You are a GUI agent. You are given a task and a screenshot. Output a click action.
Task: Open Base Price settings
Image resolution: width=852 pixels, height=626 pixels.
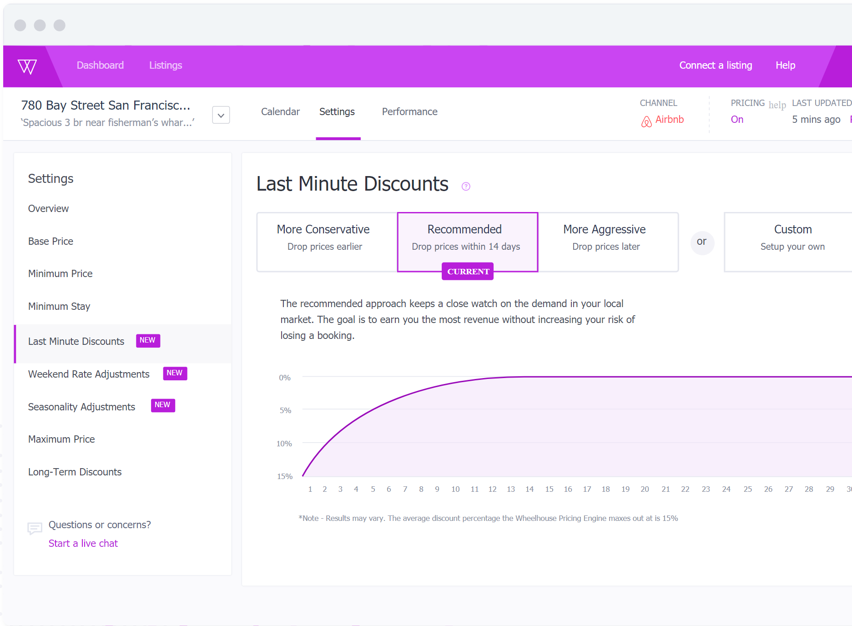click(50, 241)
